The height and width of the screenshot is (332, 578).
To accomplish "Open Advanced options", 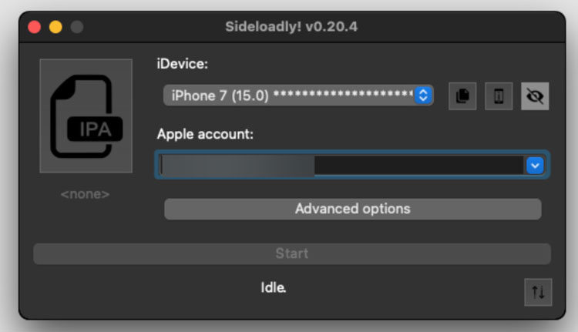I will [x=352, y=209].
